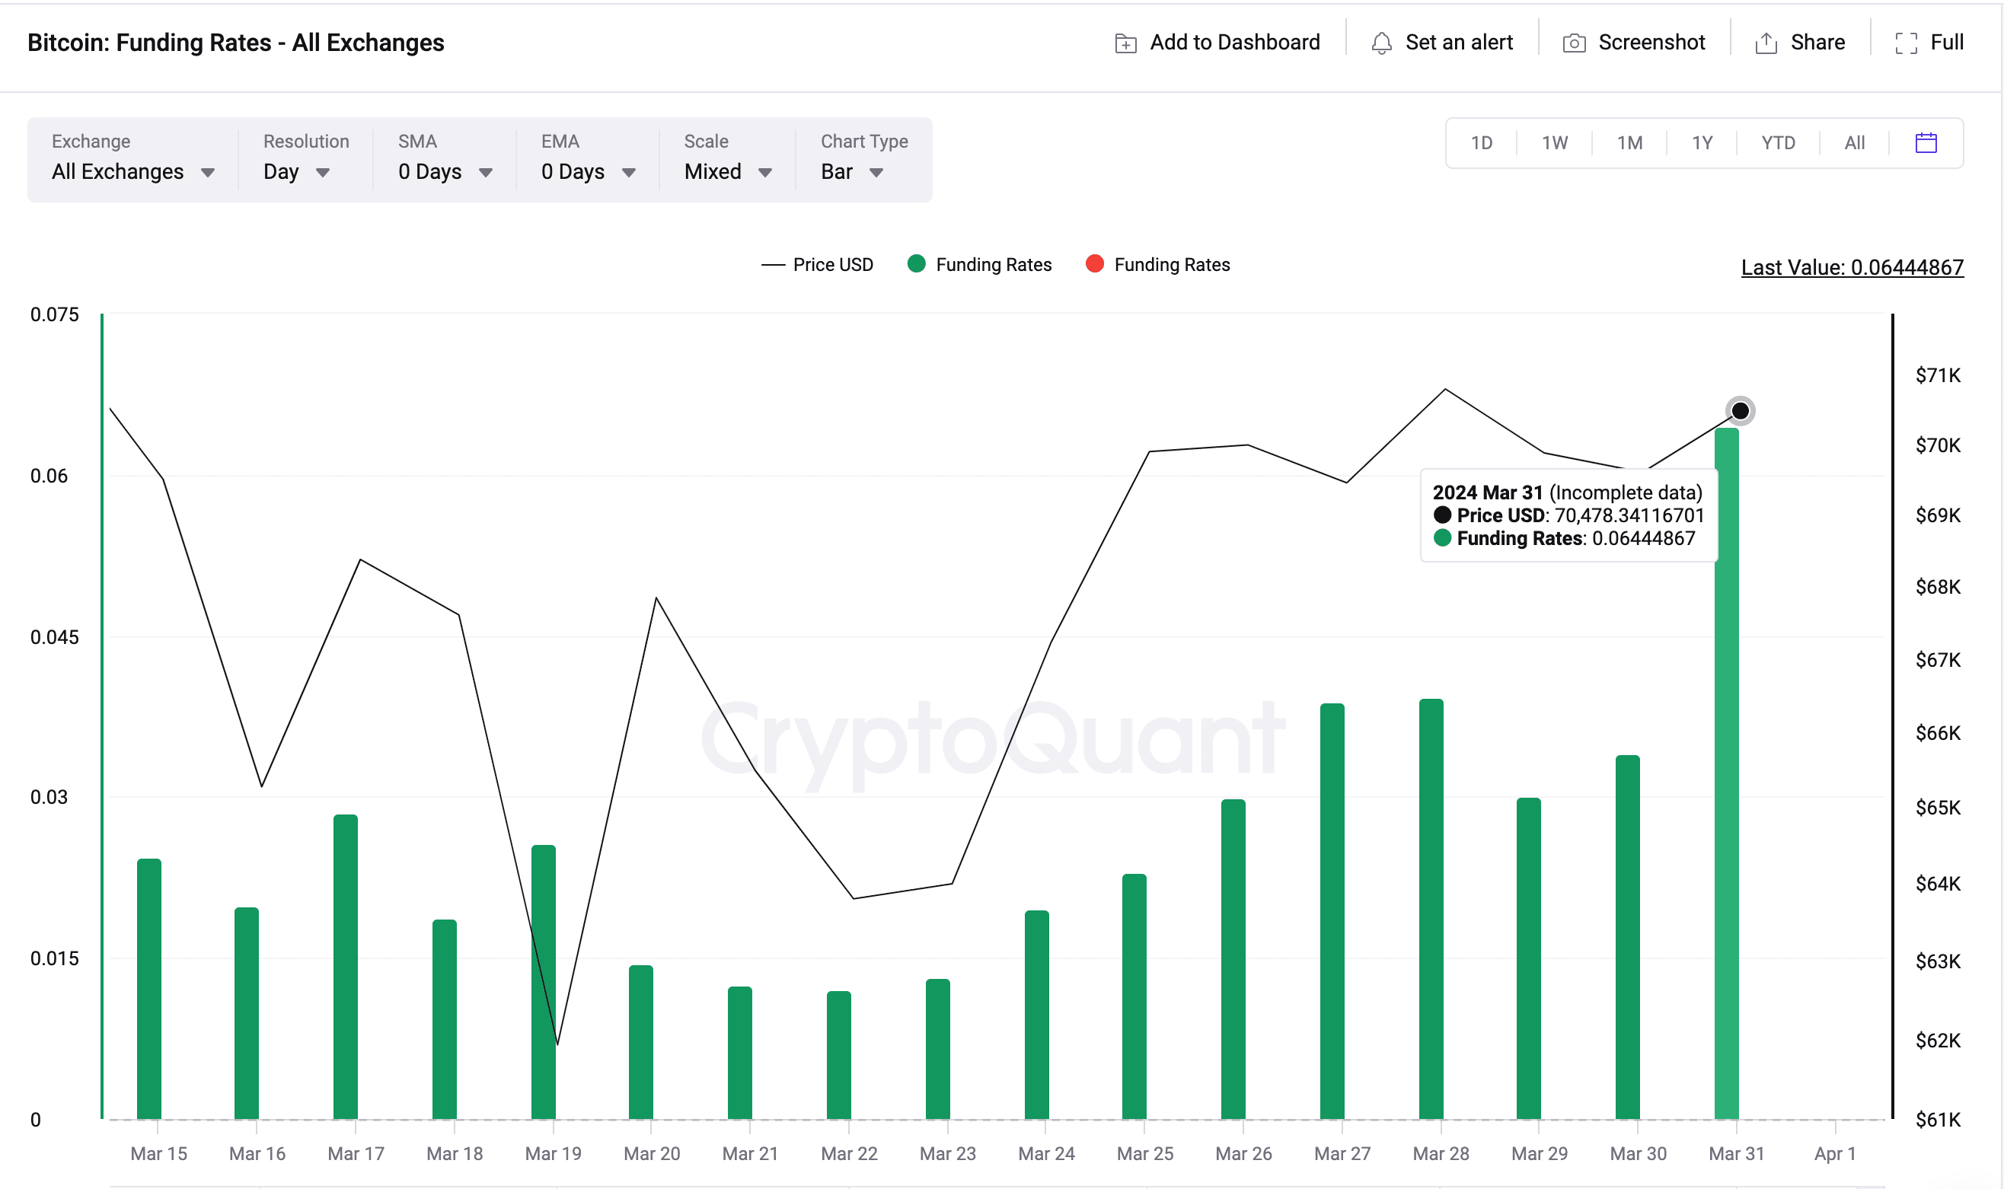This screenshot has width=2004, height=1189.
Task: Click the black price marker dot
Action: coord(1740,411)
